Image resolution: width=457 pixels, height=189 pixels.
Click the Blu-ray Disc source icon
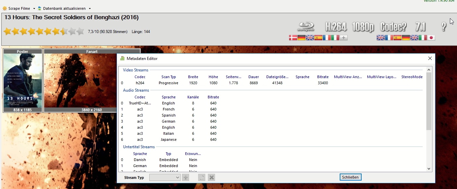pyautogui.click(x=306, y=27)
